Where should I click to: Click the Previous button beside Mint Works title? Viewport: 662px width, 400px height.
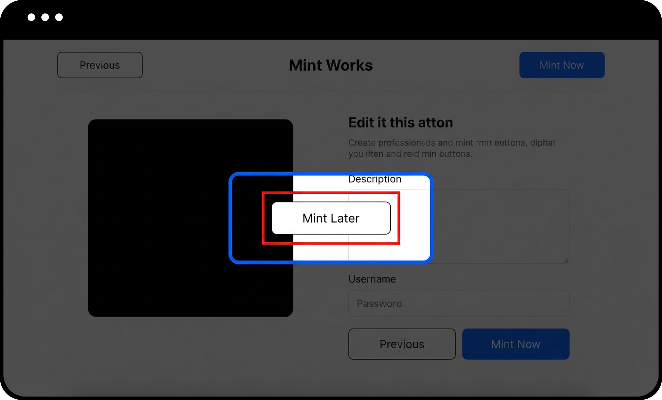[x=100, y=65]
